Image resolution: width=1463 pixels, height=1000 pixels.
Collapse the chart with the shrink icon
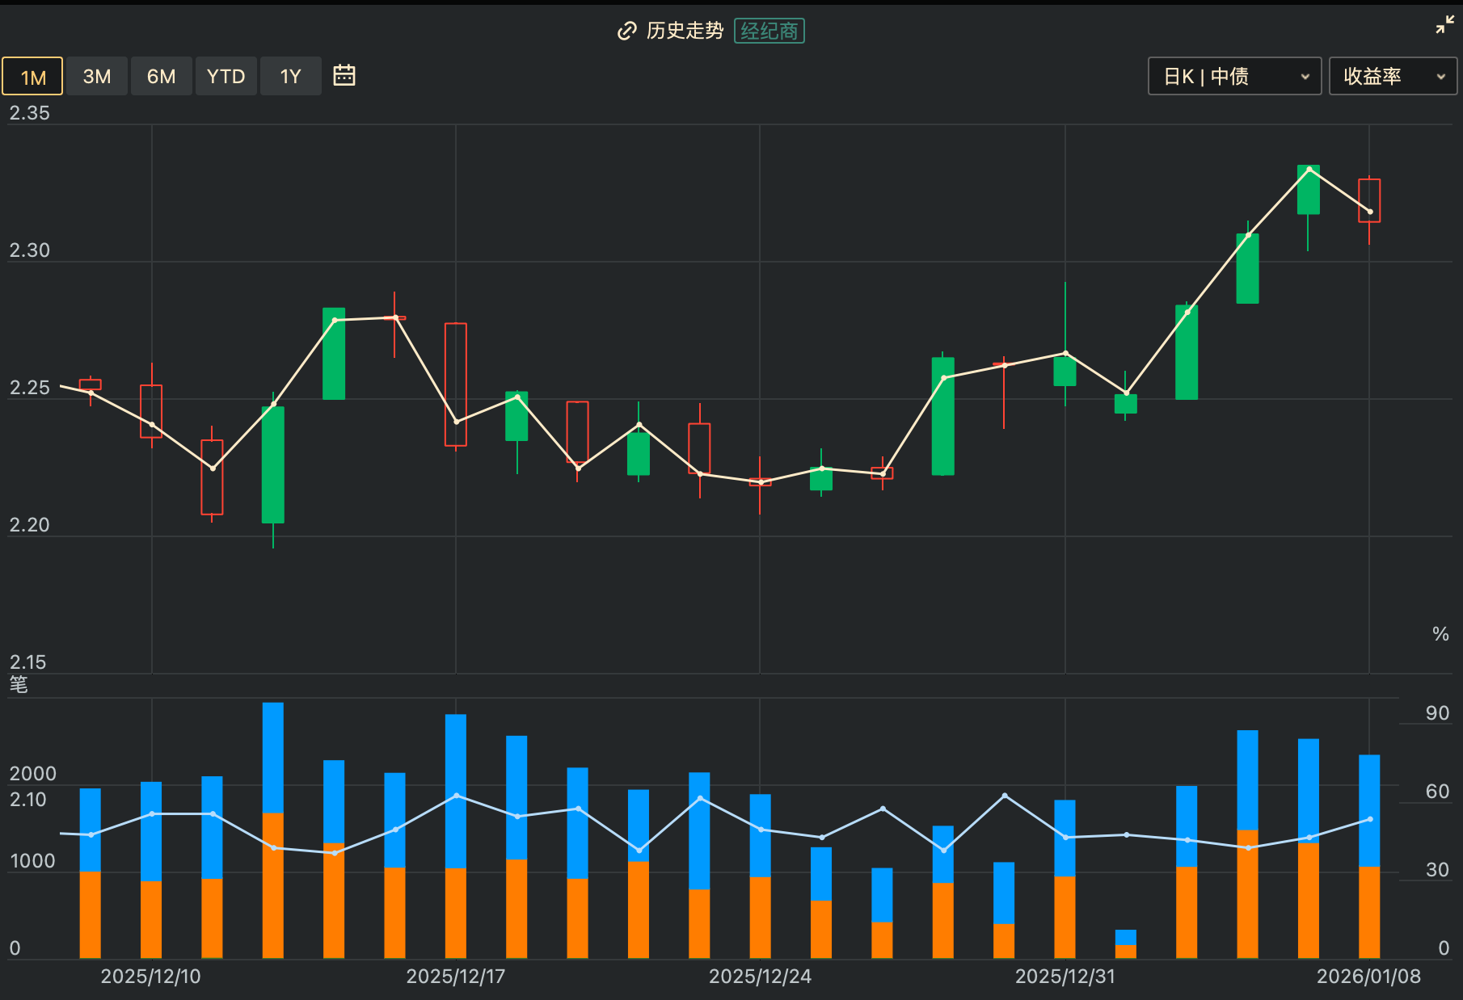coord(1444,26)
